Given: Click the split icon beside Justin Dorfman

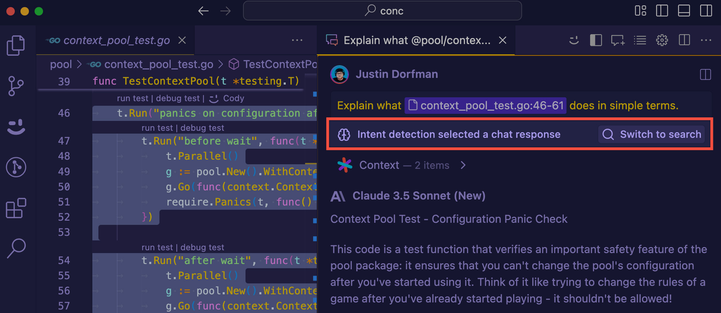Looking at the screenshot, I should [x=705, y=74].
